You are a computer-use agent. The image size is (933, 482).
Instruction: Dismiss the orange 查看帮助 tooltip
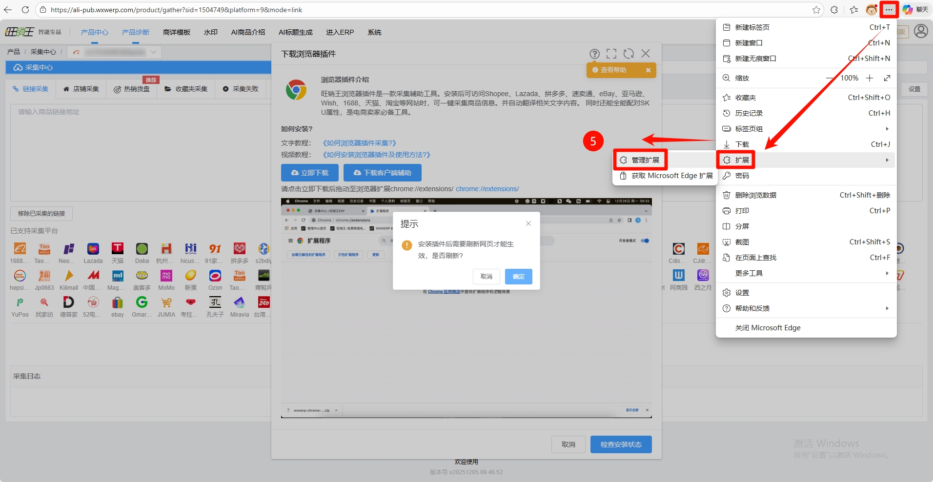[x=648, y=70]
